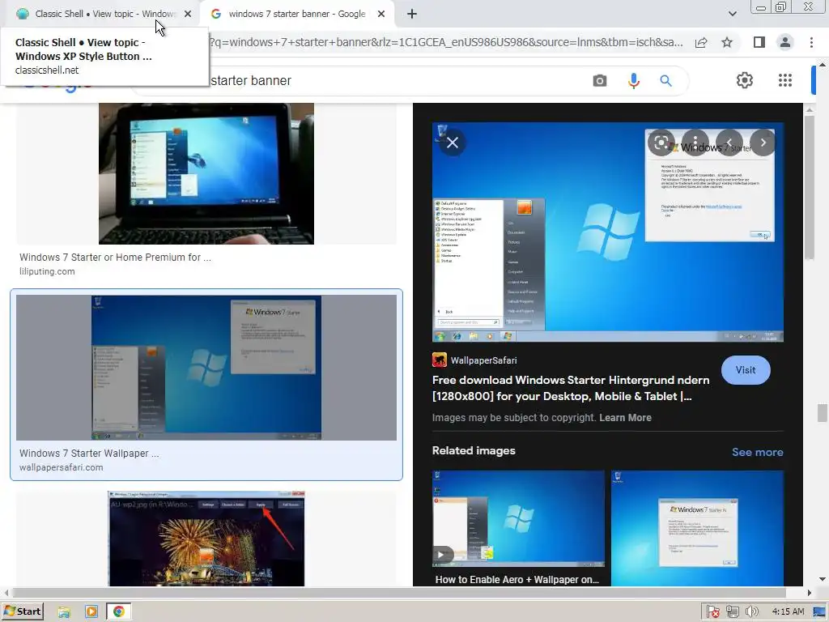Click the Chrome taskbar icon

pos(118,612)
